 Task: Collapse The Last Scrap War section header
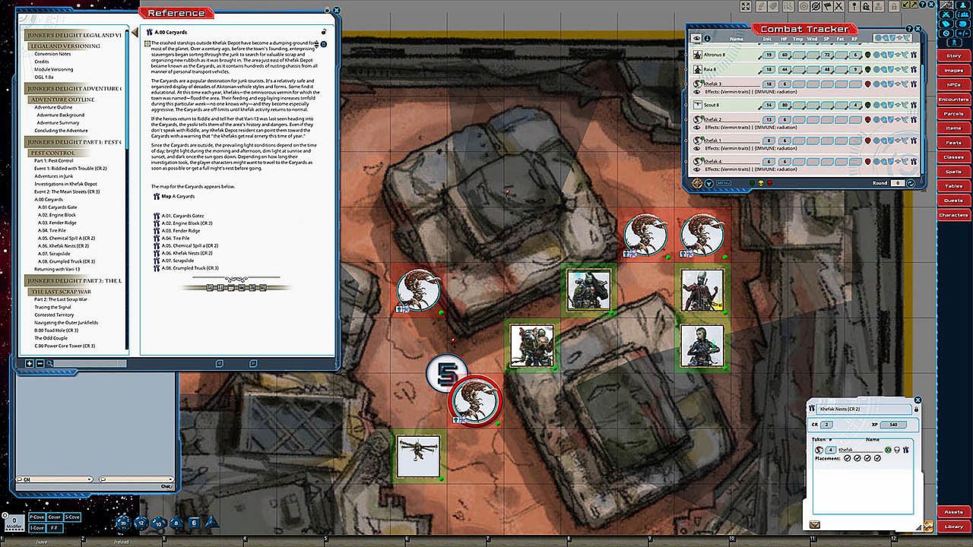coord(61,292)
